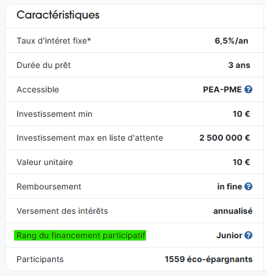Select the Investissement max en liste d'attente label
The width and height of the screenshot is (267, 276).
coord(90,138)
